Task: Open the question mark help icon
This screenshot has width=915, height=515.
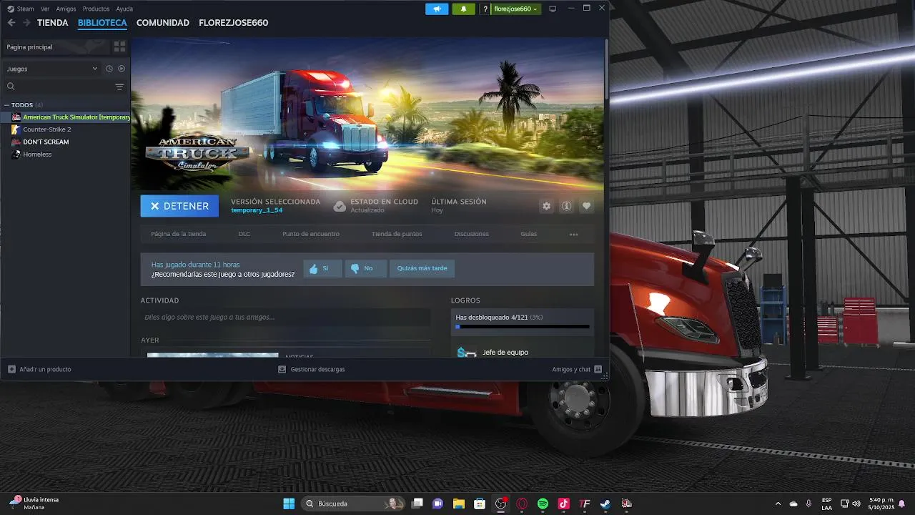Action: pyautogui.click(x=485, y=9)
